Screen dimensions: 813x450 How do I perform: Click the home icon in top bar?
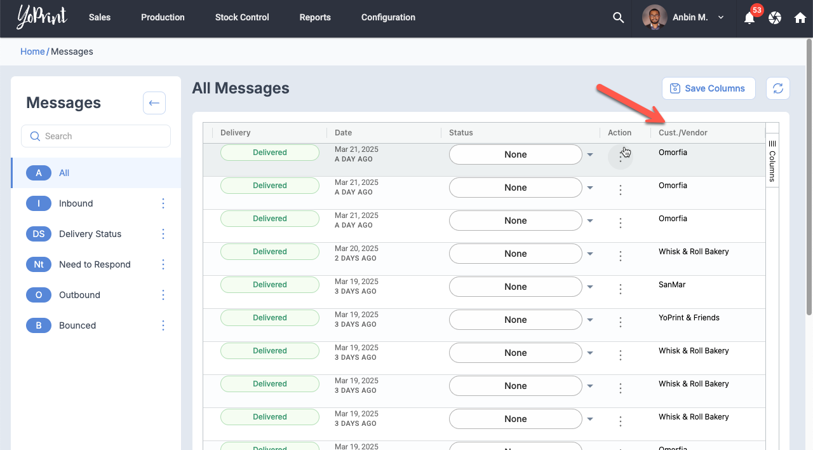click(800, 18)
